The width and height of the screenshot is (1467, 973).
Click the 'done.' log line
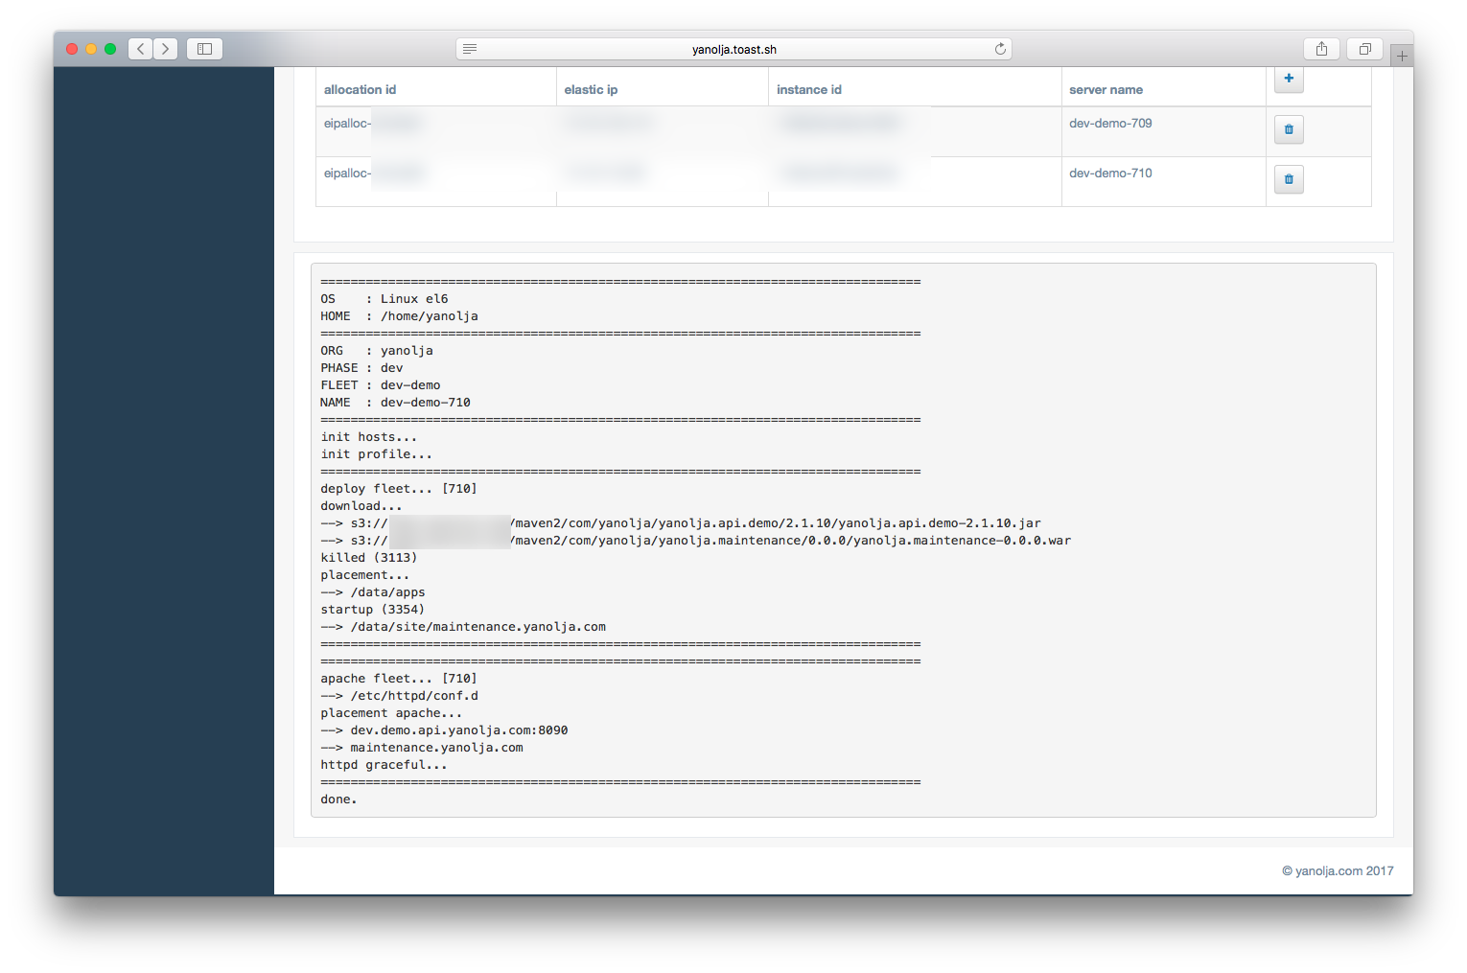point(338,799)
